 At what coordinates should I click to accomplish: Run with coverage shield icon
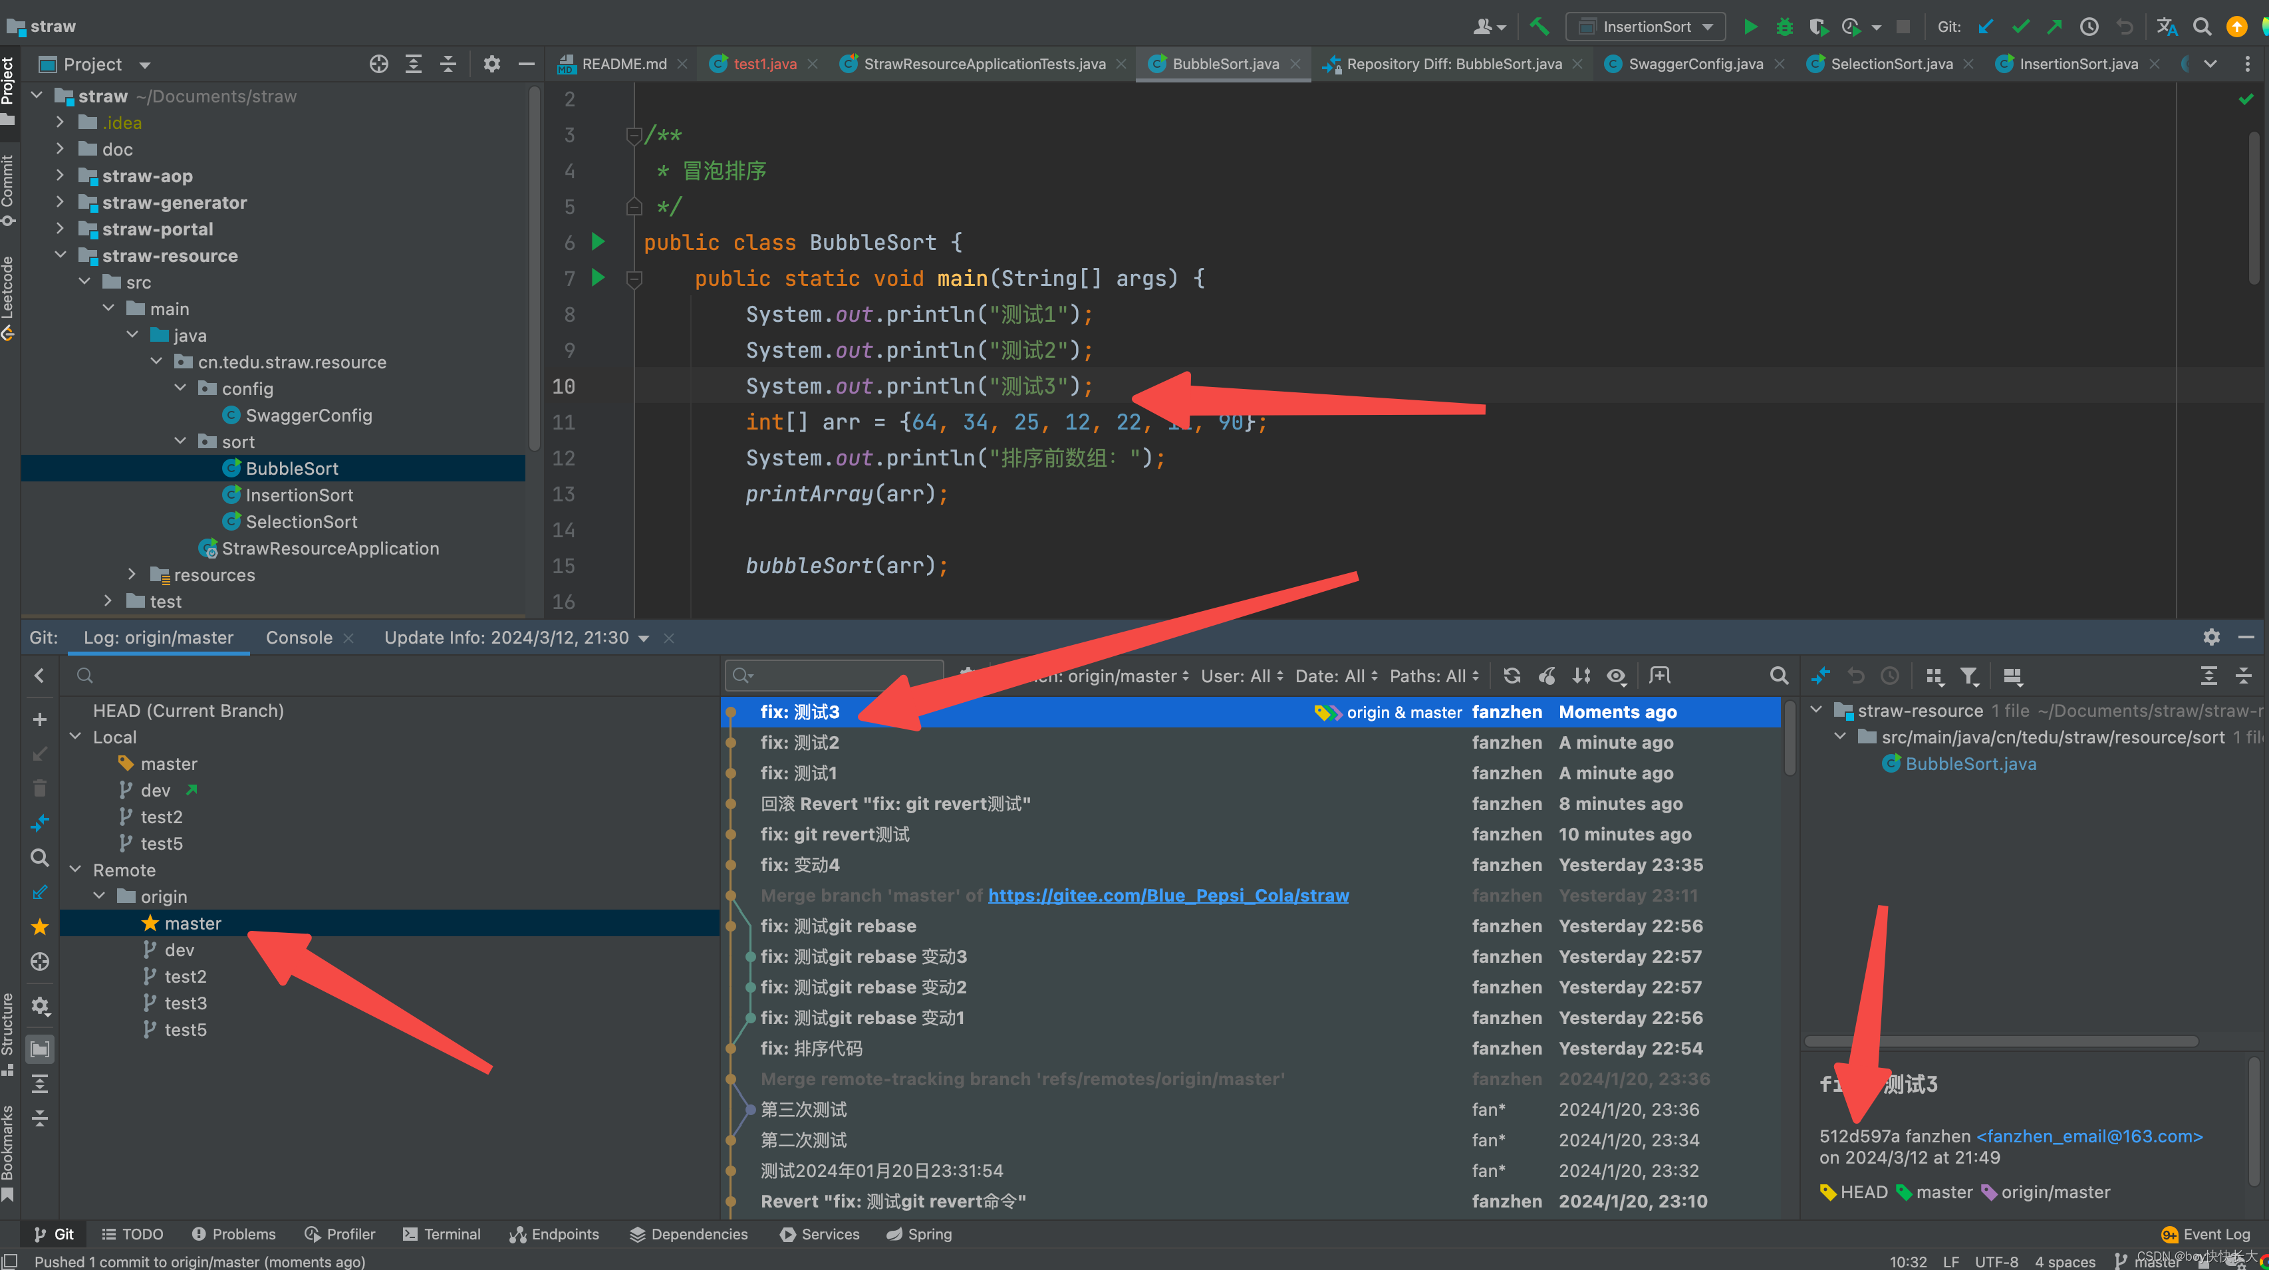[x=1818, y=27]
